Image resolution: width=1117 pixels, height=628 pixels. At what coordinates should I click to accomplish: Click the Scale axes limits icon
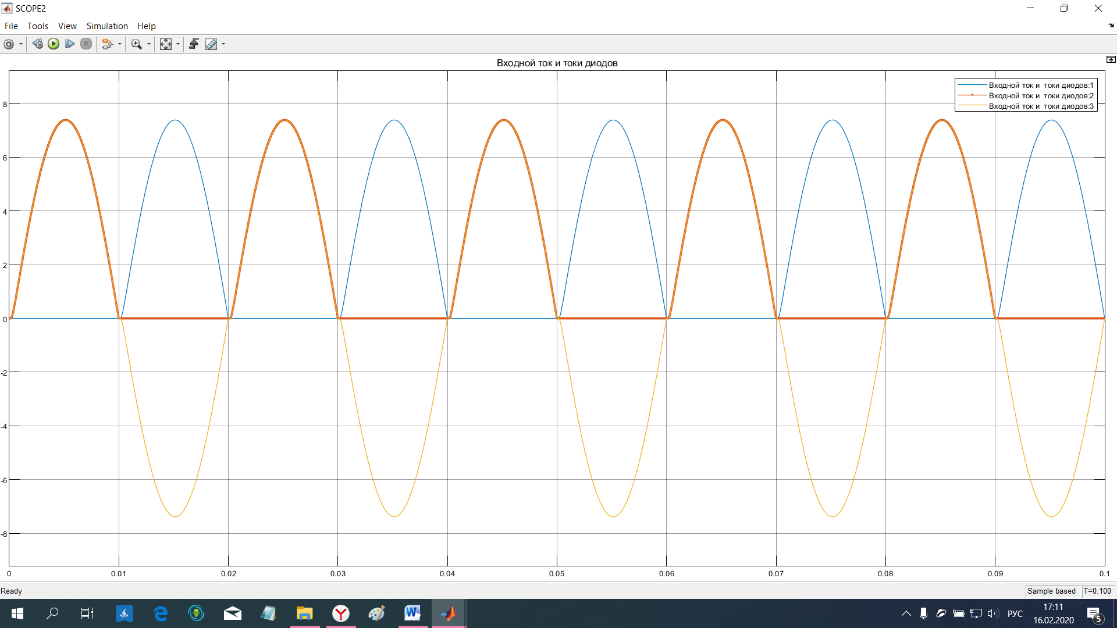click(x=166, y=44)
